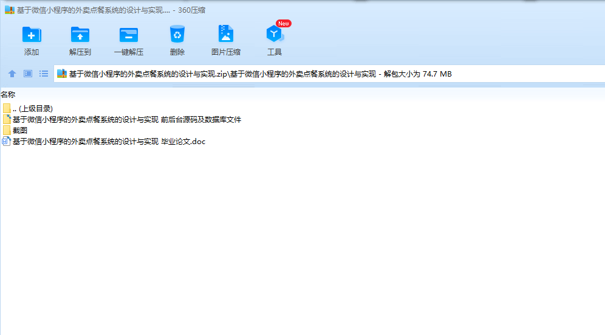Sort by the 名称 column header

coord(8,94)
